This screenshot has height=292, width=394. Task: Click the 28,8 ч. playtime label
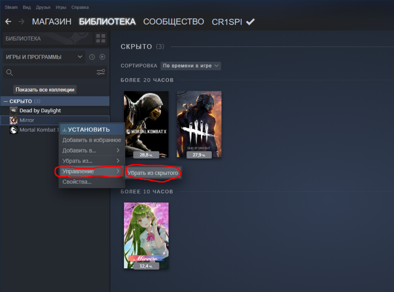click(146, 155)
